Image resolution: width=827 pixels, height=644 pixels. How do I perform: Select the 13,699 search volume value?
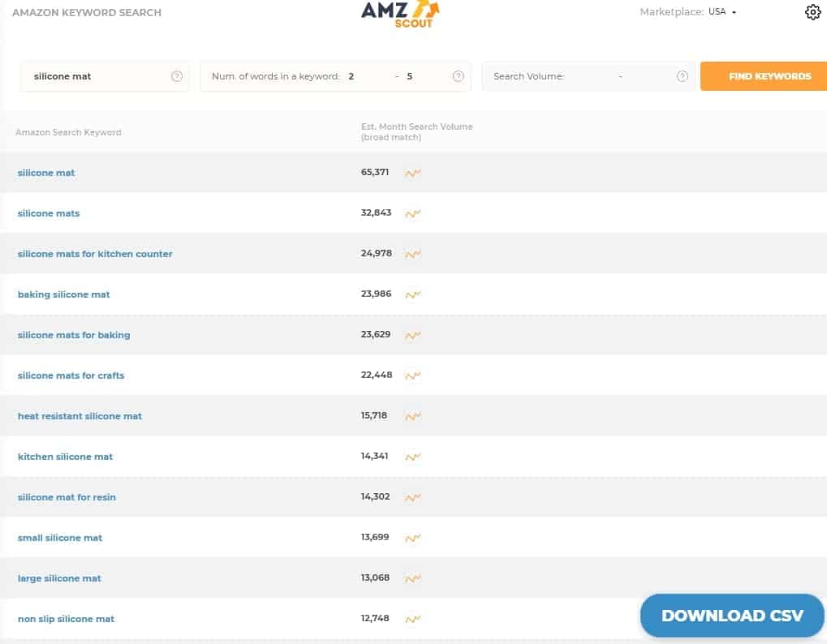375,538
